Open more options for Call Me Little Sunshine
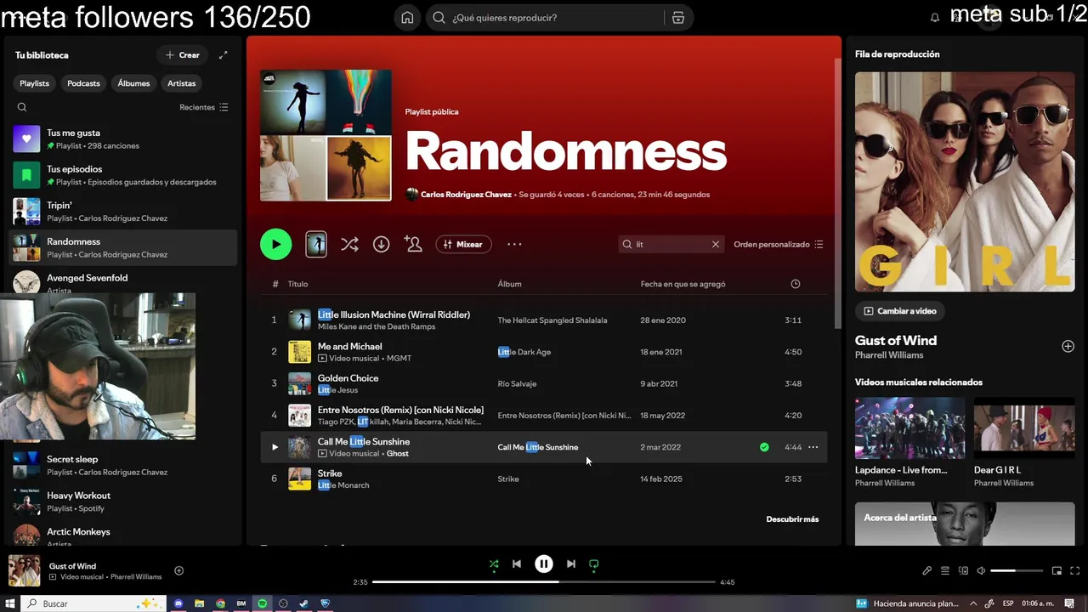The width and height of the screenshot is (1088, 612). coord(813,447)
